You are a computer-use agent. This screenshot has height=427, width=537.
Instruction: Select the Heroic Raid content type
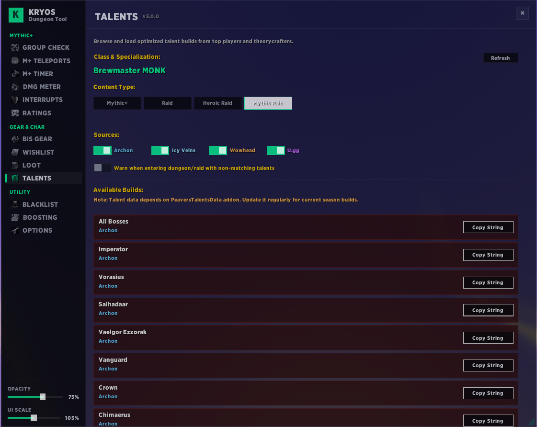click(217, 103)
